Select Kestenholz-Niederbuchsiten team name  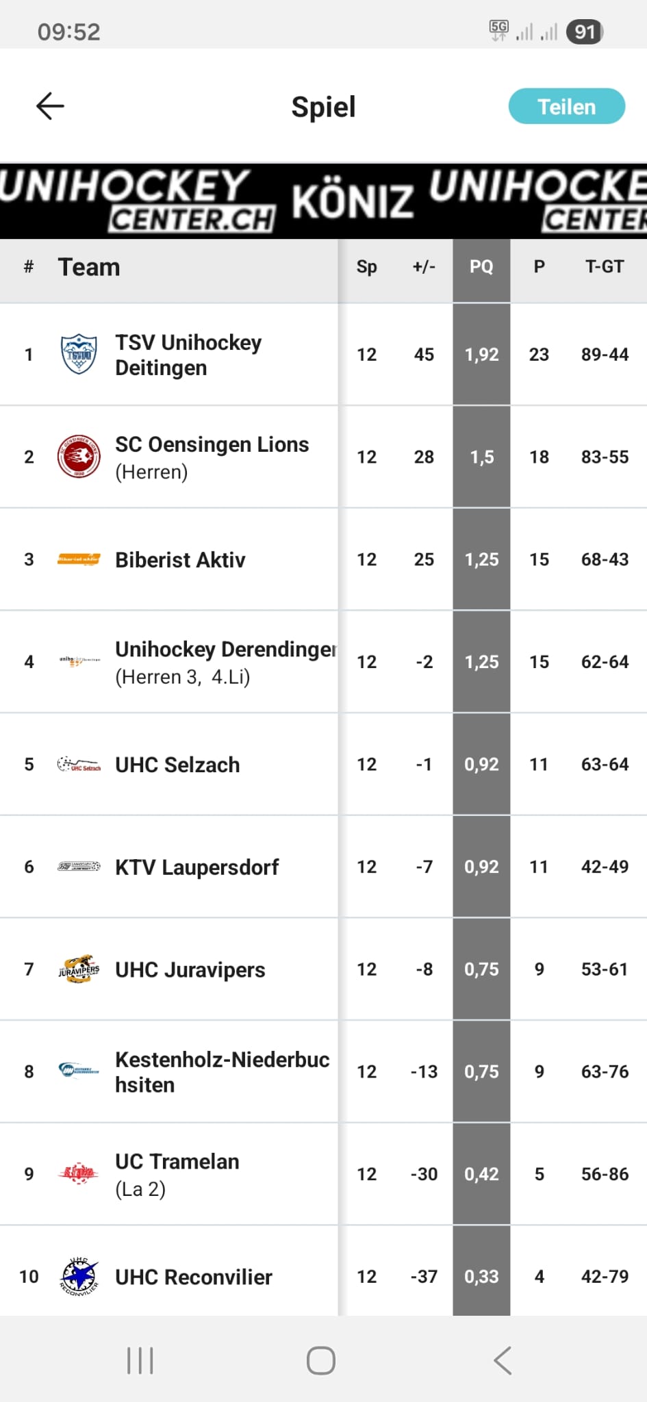pos(222,1072)
